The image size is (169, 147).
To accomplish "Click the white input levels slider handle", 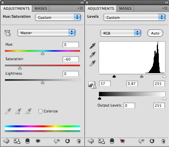I will pyautogui.click(x=164, y=76).
